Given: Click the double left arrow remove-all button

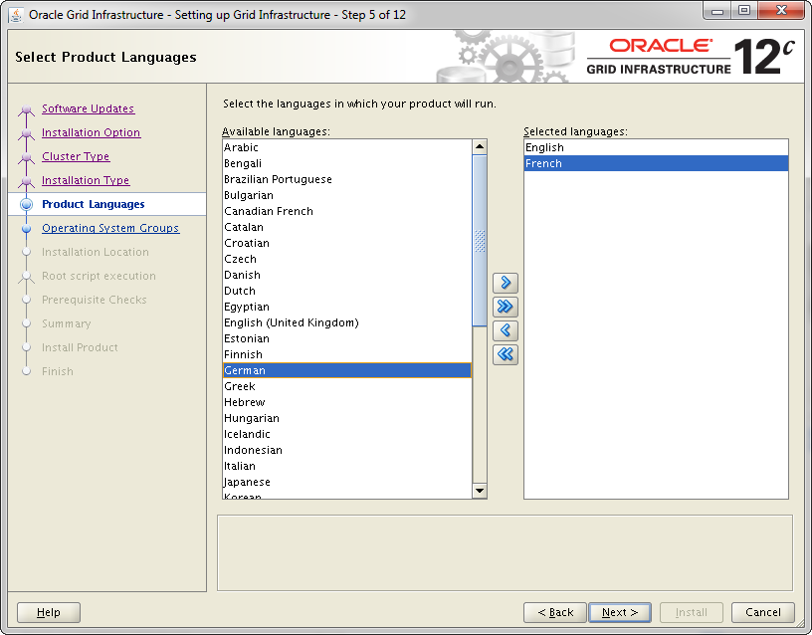Looking at the screenshot, I should pos(506,354).
